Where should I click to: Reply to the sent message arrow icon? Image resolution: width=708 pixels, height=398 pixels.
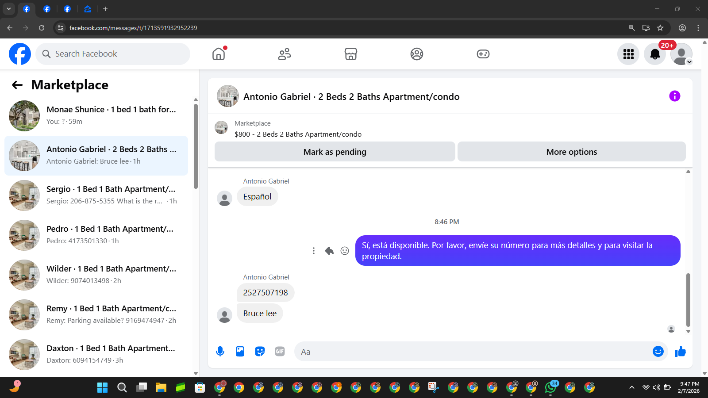pos(329,251)
